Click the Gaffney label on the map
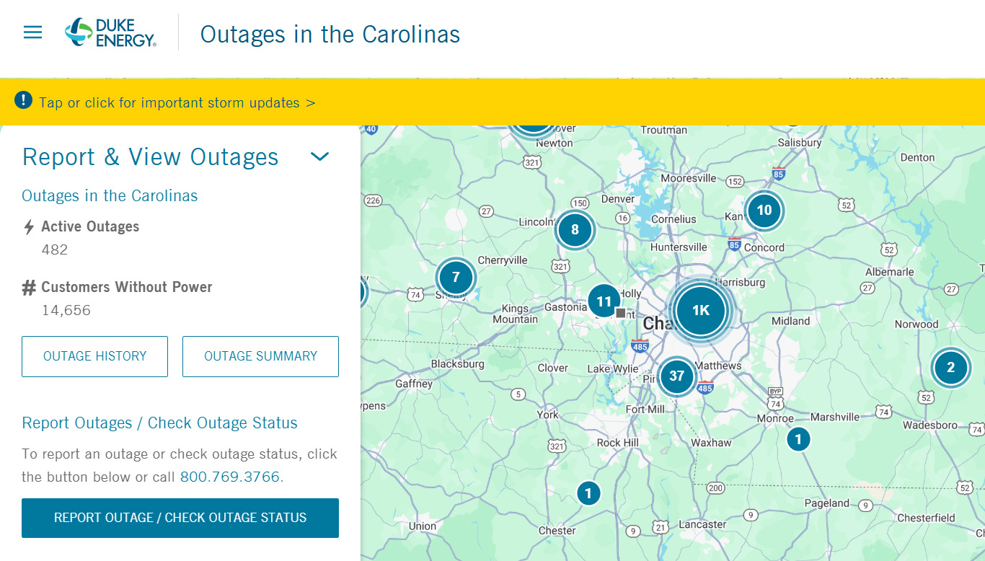This screenshot has width=985, height=561. (414, 384)
